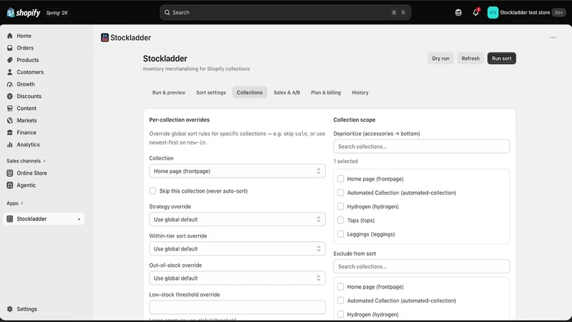The height and width of the screenshot is (322, 572).
Task: Click the Stockladder app icon in sidebar
Action: [10, 219]
